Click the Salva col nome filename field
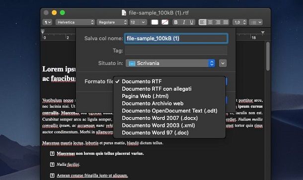The height and width of the screenshot is (180, 303). pos(176,38)
